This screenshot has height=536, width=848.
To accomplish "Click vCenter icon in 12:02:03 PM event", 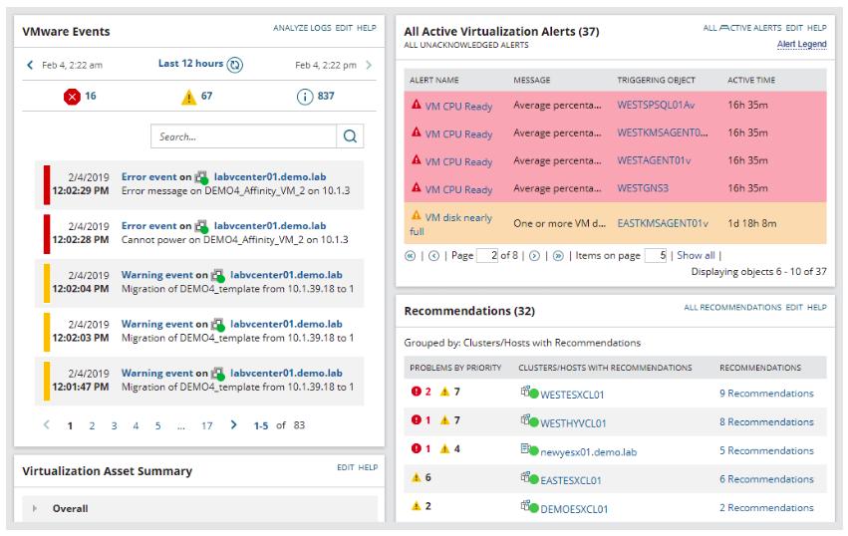I will [218, 325].
